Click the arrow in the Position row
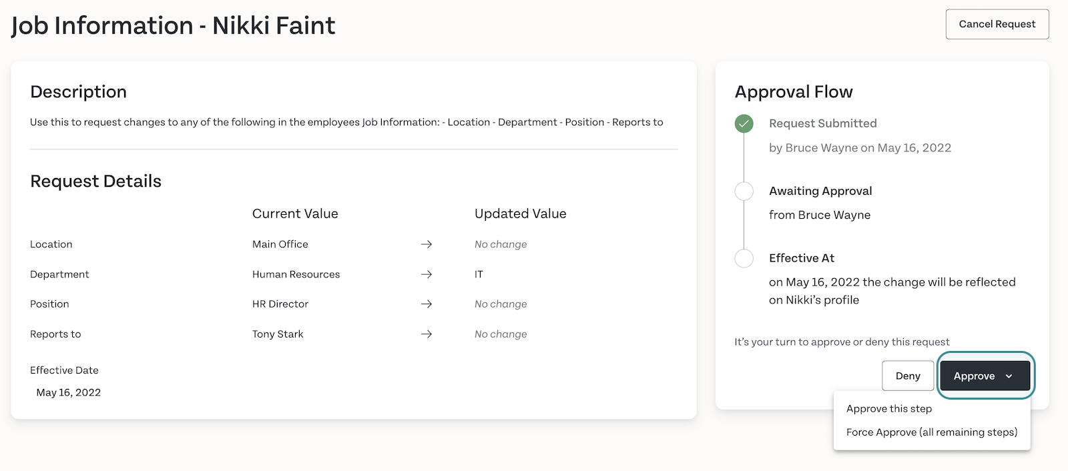 coord(427,304)
